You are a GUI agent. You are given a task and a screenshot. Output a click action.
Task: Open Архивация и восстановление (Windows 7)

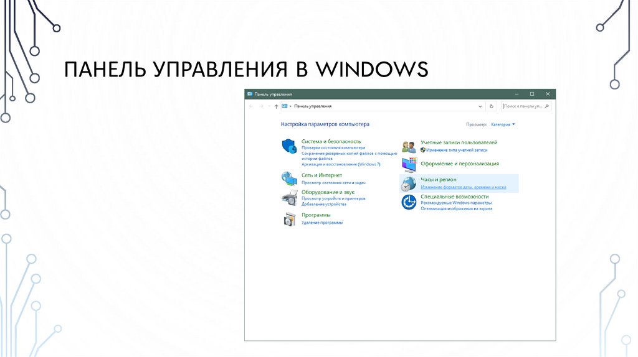coord(341,164)
